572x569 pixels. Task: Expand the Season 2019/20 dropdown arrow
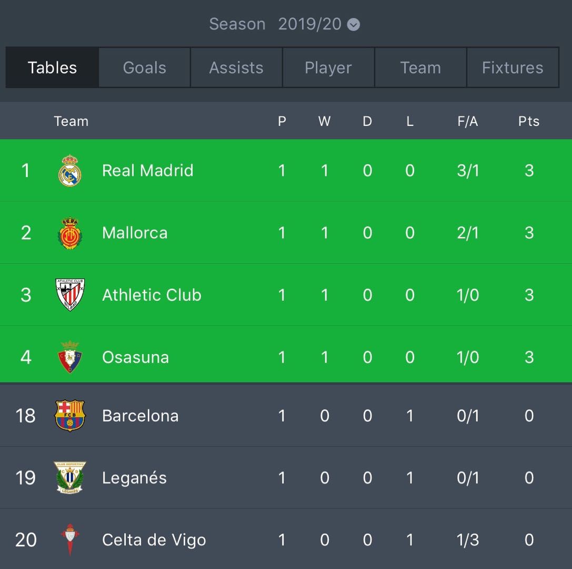(353, 24)
